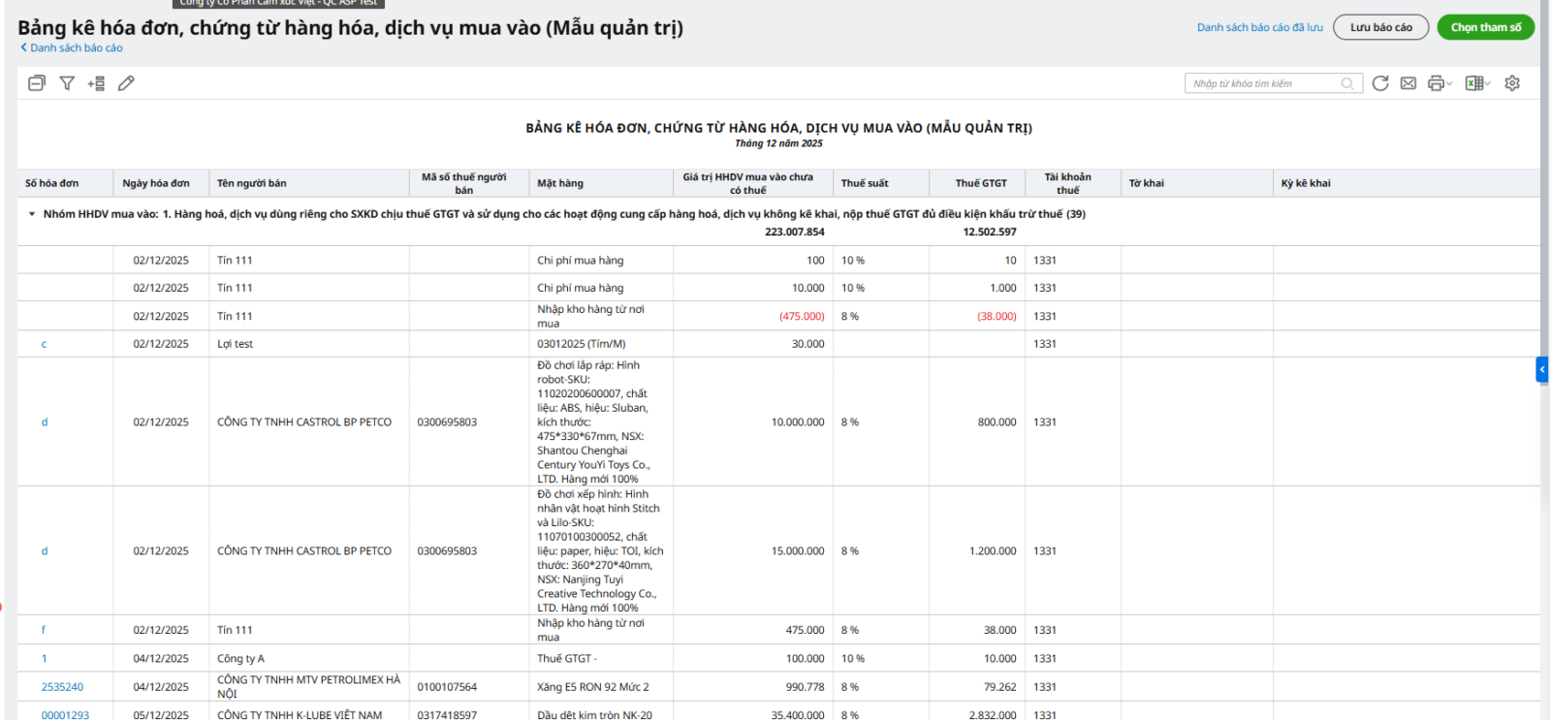Send the report by email
The width and height of the screenshot is (1551, 720).
pos(1409,83)
